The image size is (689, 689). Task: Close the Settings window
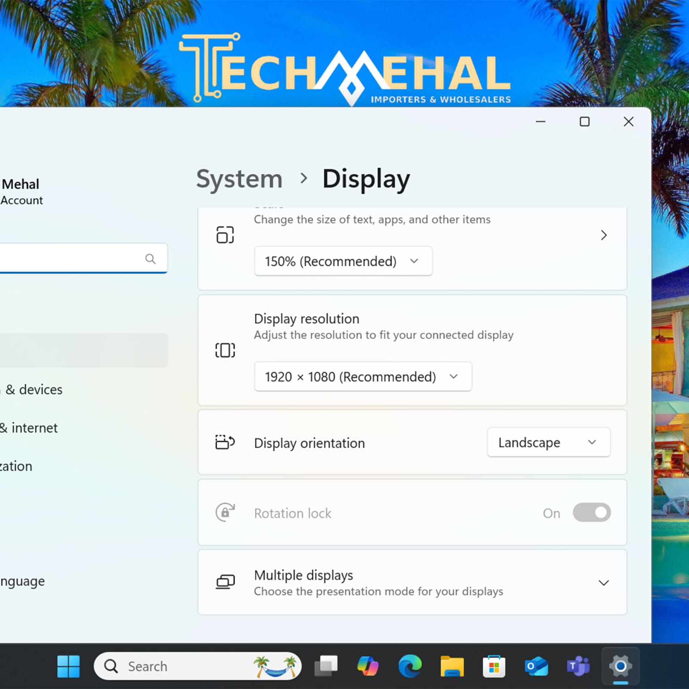point(629,122)
